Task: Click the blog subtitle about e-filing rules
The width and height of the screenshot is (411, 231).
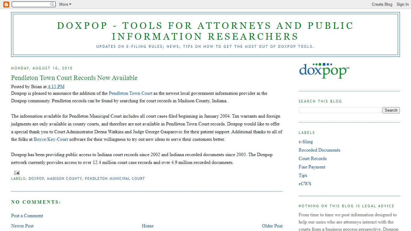Action: coord(205,47)
